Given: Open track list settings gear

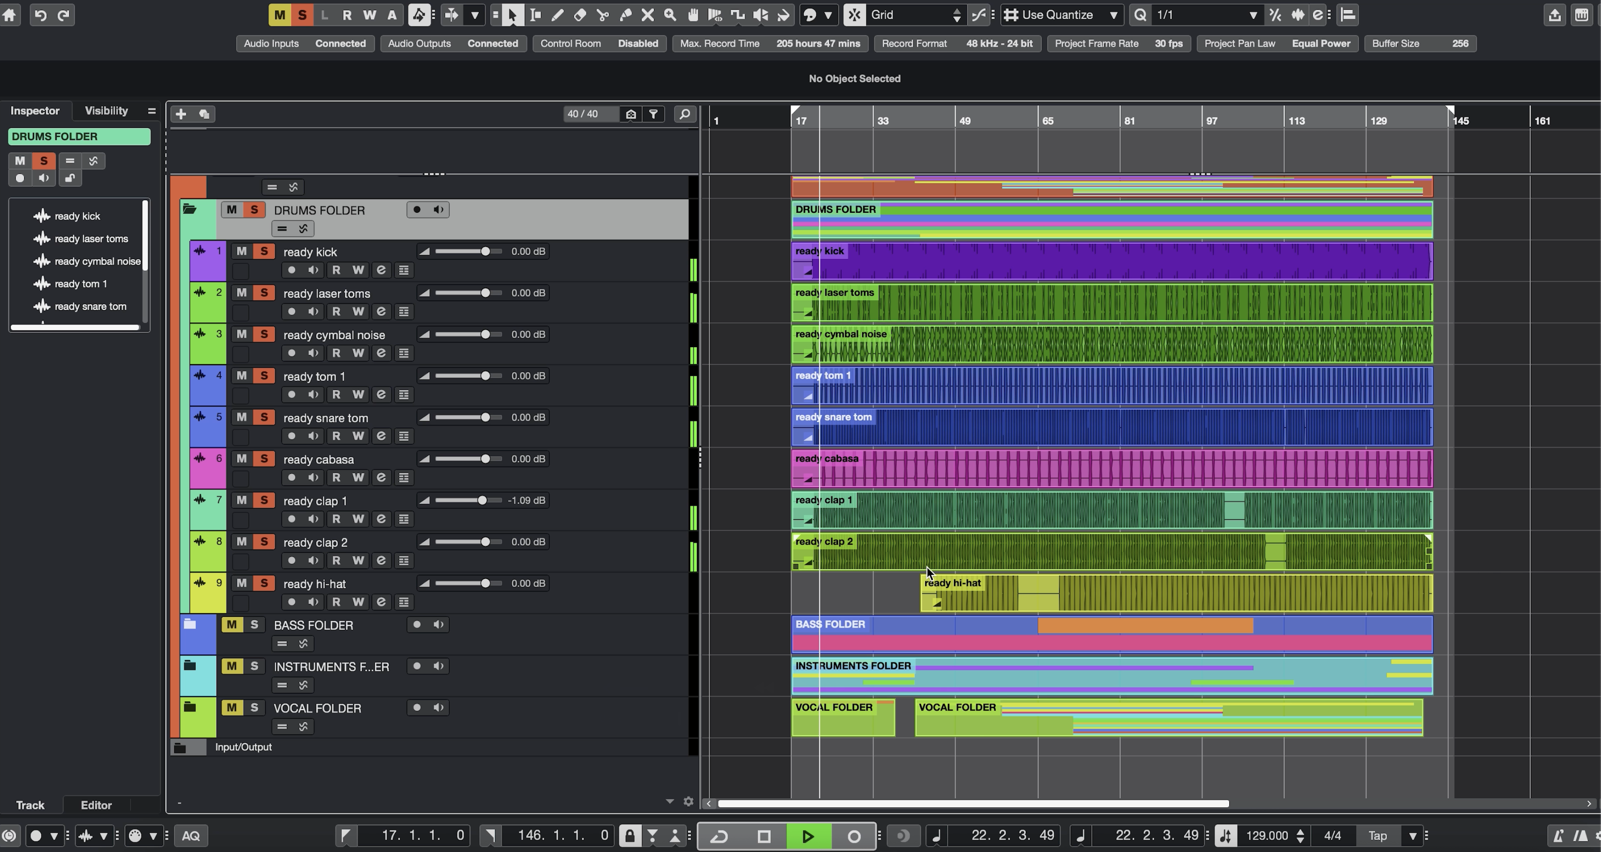Looking at the screenshot, I should 688,801.
